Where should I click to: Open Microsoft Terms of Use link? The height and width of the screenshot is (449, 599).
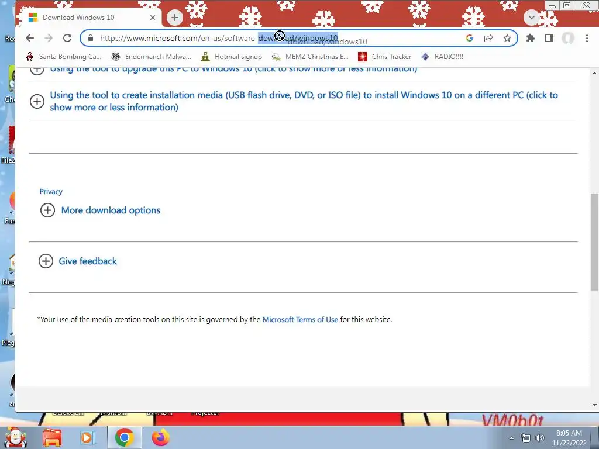point(300,320)
